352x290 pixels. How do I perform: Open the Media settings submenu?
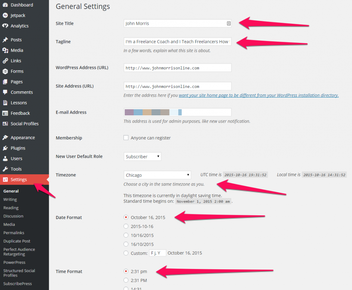pos(9,224)
